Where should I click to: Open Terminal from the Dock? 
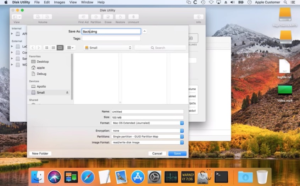pos(221,176)
